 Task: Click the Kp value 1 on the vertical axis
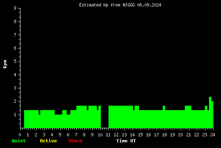tap(15, 115)
